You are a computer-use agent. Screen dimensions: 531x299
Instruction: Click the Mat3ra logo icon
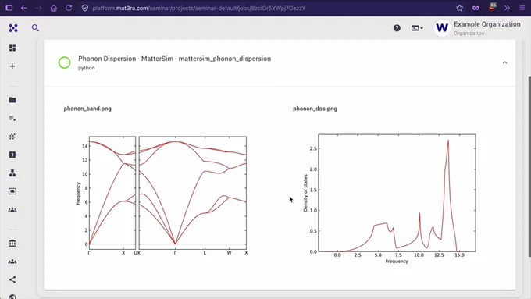(x=13, y=28)
